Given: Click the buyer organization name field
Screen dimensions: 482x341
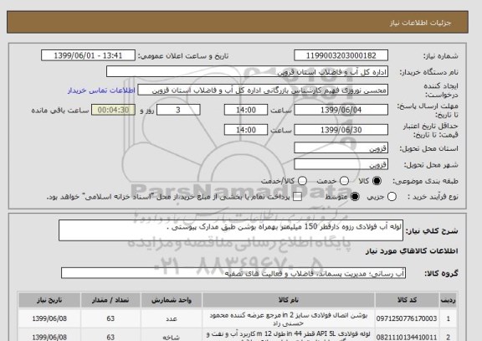Looking at the screenshot, I should [247, 72].
